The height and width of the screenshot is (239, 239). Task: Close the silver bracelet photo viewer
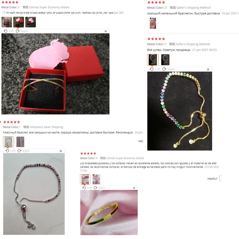[x=61, y=151]
